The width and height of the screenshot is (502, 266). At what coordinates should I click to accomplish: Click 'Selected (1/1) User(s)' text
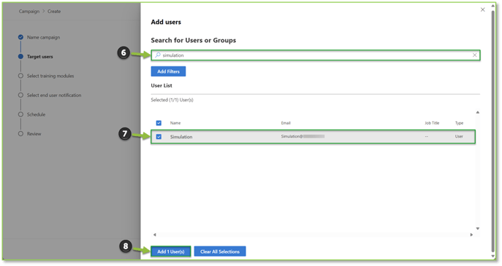(172, 100)
